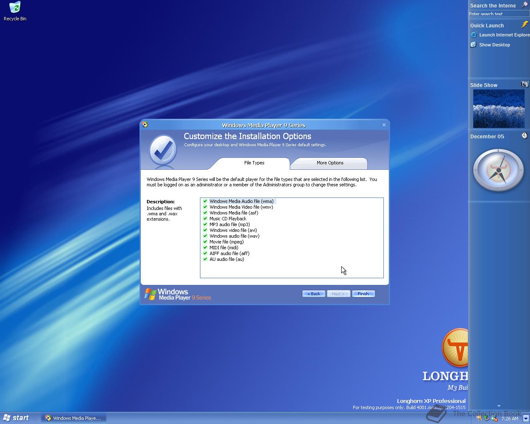Click the magnifier icon beside Search the Internet
This screenshot has height=424, width=530.
pos(524,5)
